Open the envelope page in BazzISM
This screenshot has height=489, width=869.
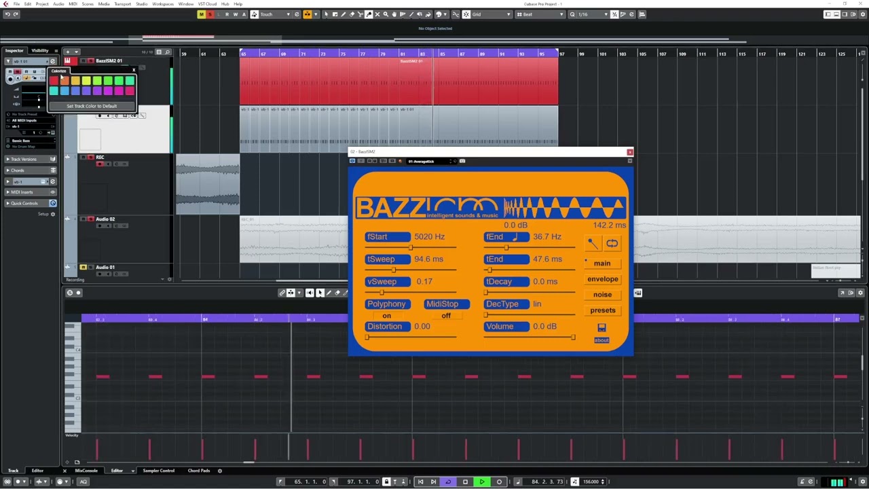603,279
